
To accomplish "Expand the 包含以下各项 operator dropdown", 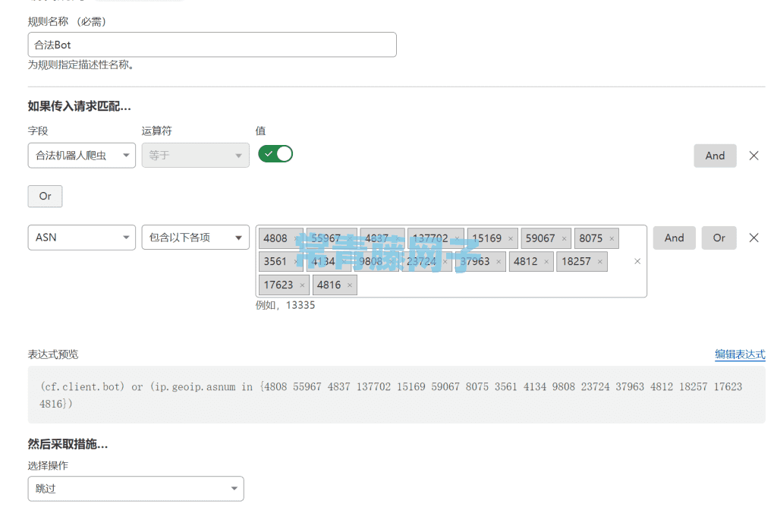I will (x=195, y=238).
